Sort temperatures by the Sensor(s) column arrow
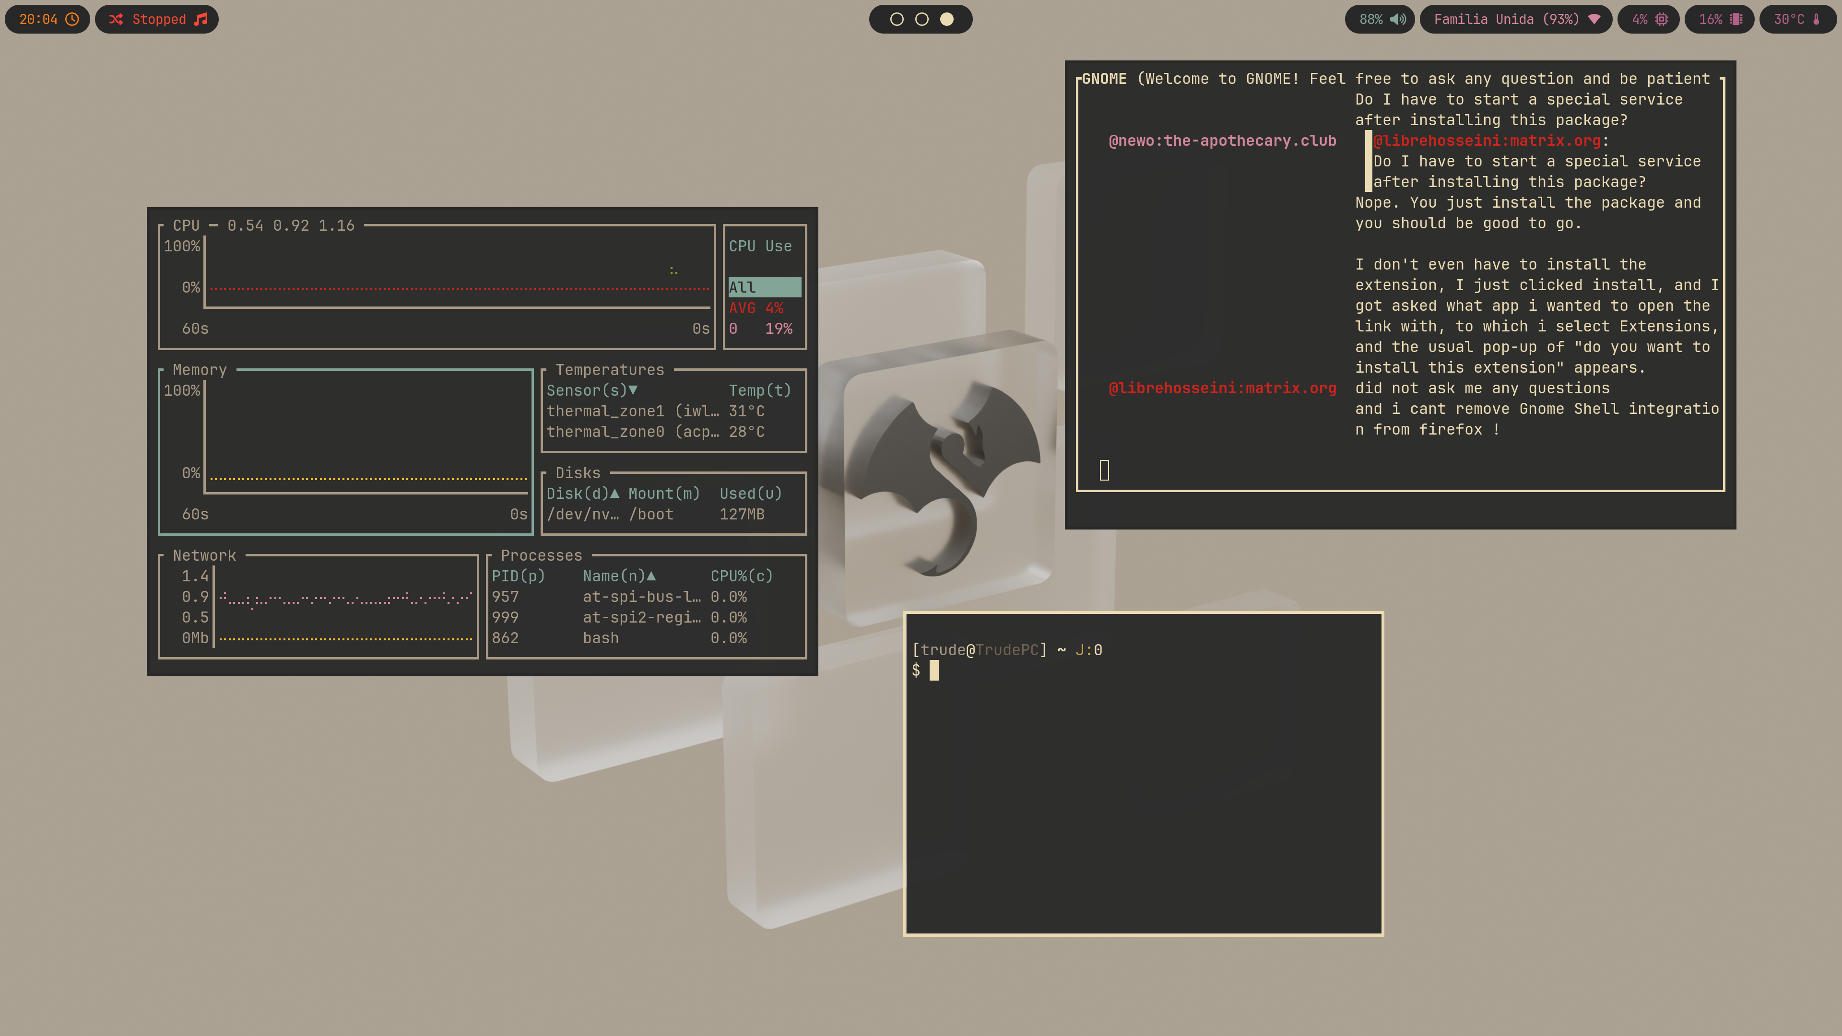Viewport: 1842px width, 1036px height. tap(633, 390)
